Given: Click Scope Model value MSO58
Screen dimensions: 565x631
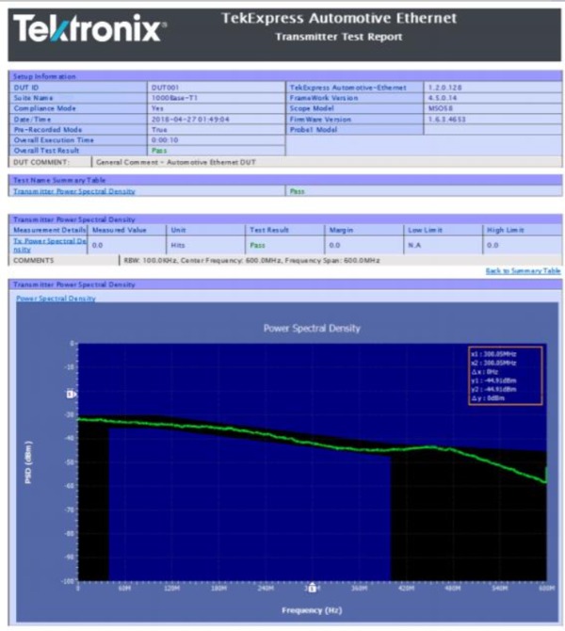Looking at the screenshot, I should pyautogui.click(x=441, y=108).
